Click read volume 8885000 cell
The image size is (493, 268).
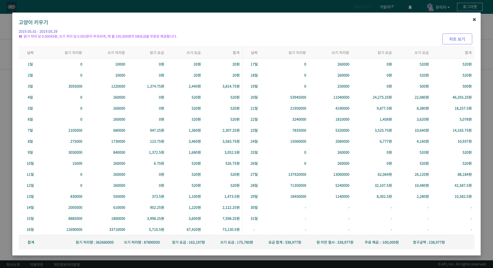pos(75,219)
